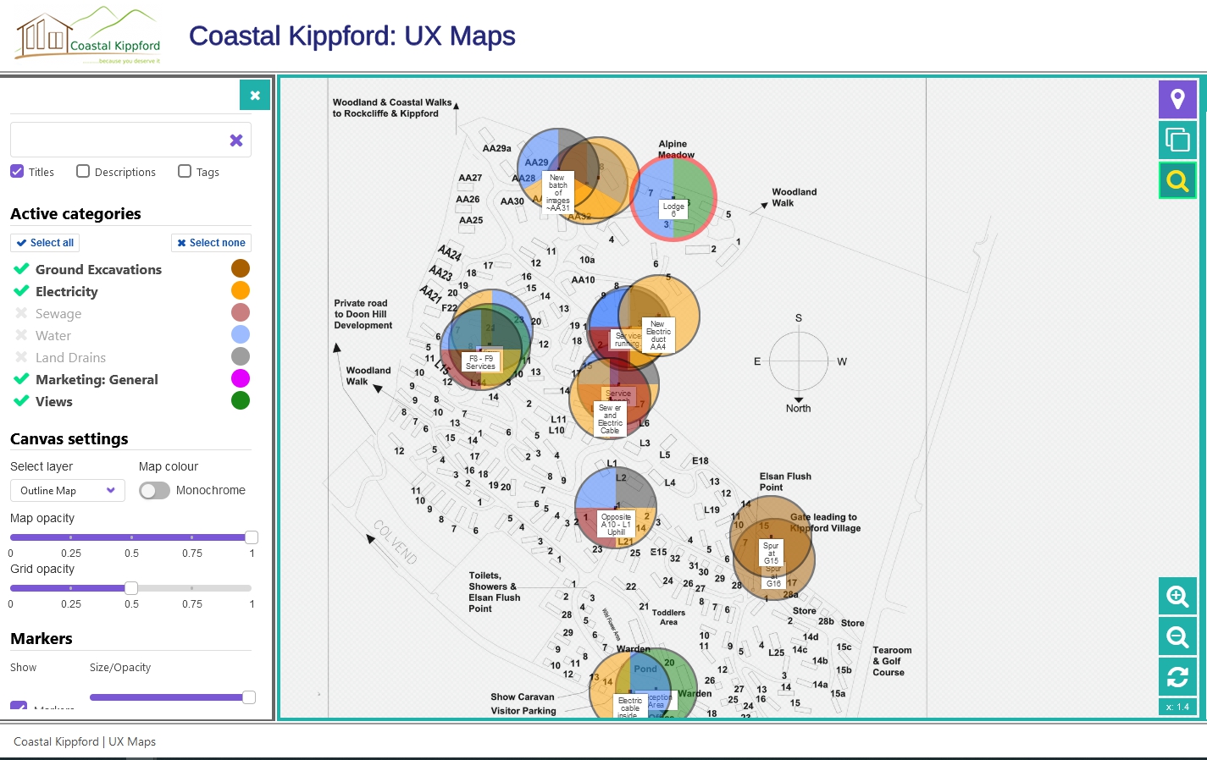Clear the search field with purple X
This screenshot has width=1207, height=760.
236,140
